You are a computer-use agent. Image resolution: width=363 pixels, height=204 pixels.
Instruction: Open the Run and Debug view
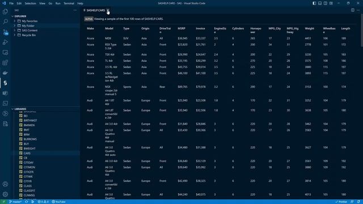pyautogui.click(x=5, y=42)
